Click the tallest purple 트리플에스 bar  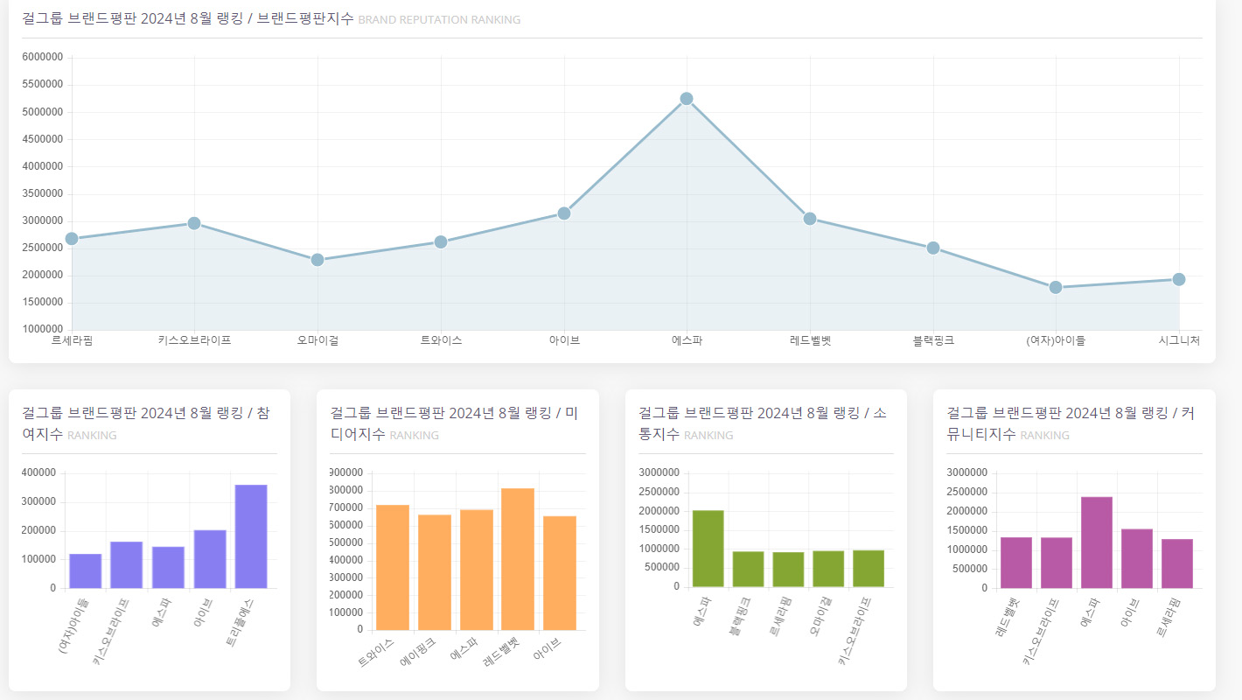tap(251, 536)
